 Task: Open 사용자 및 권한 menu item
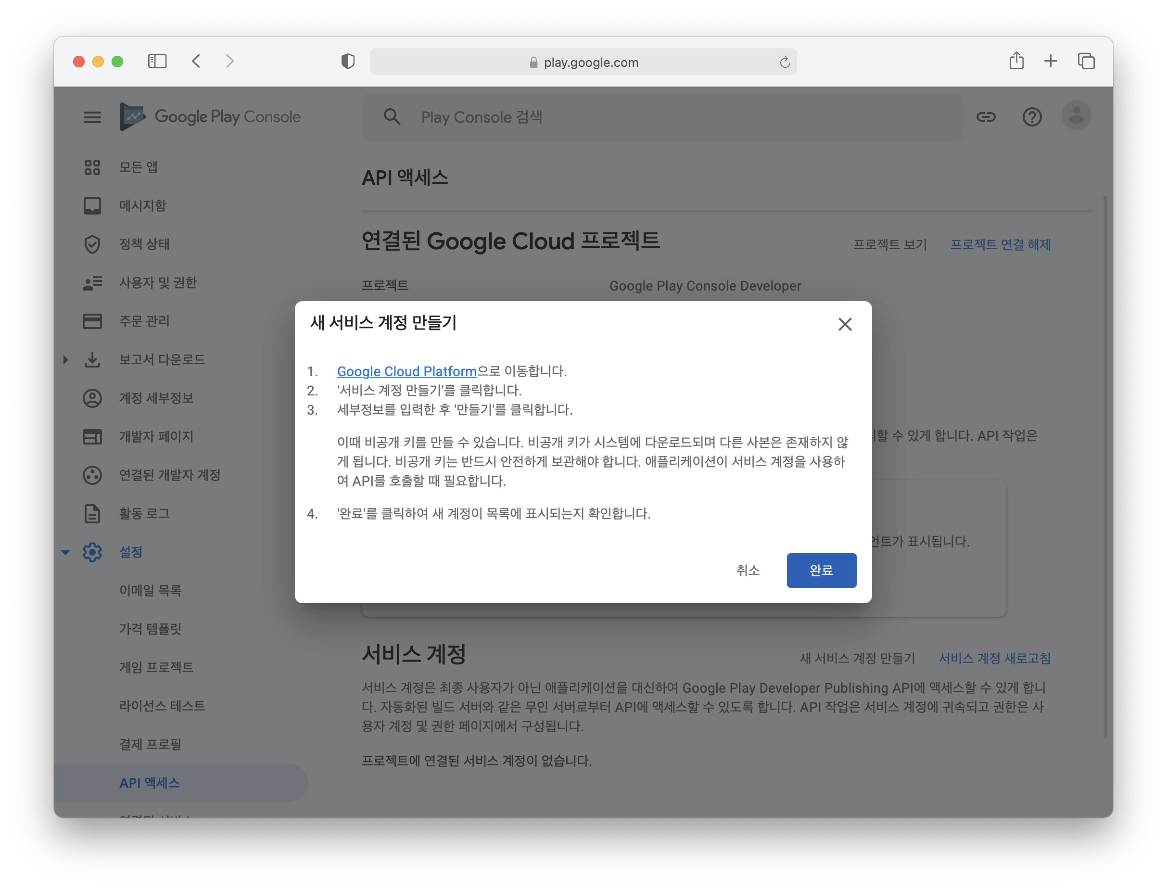point(158,282)
